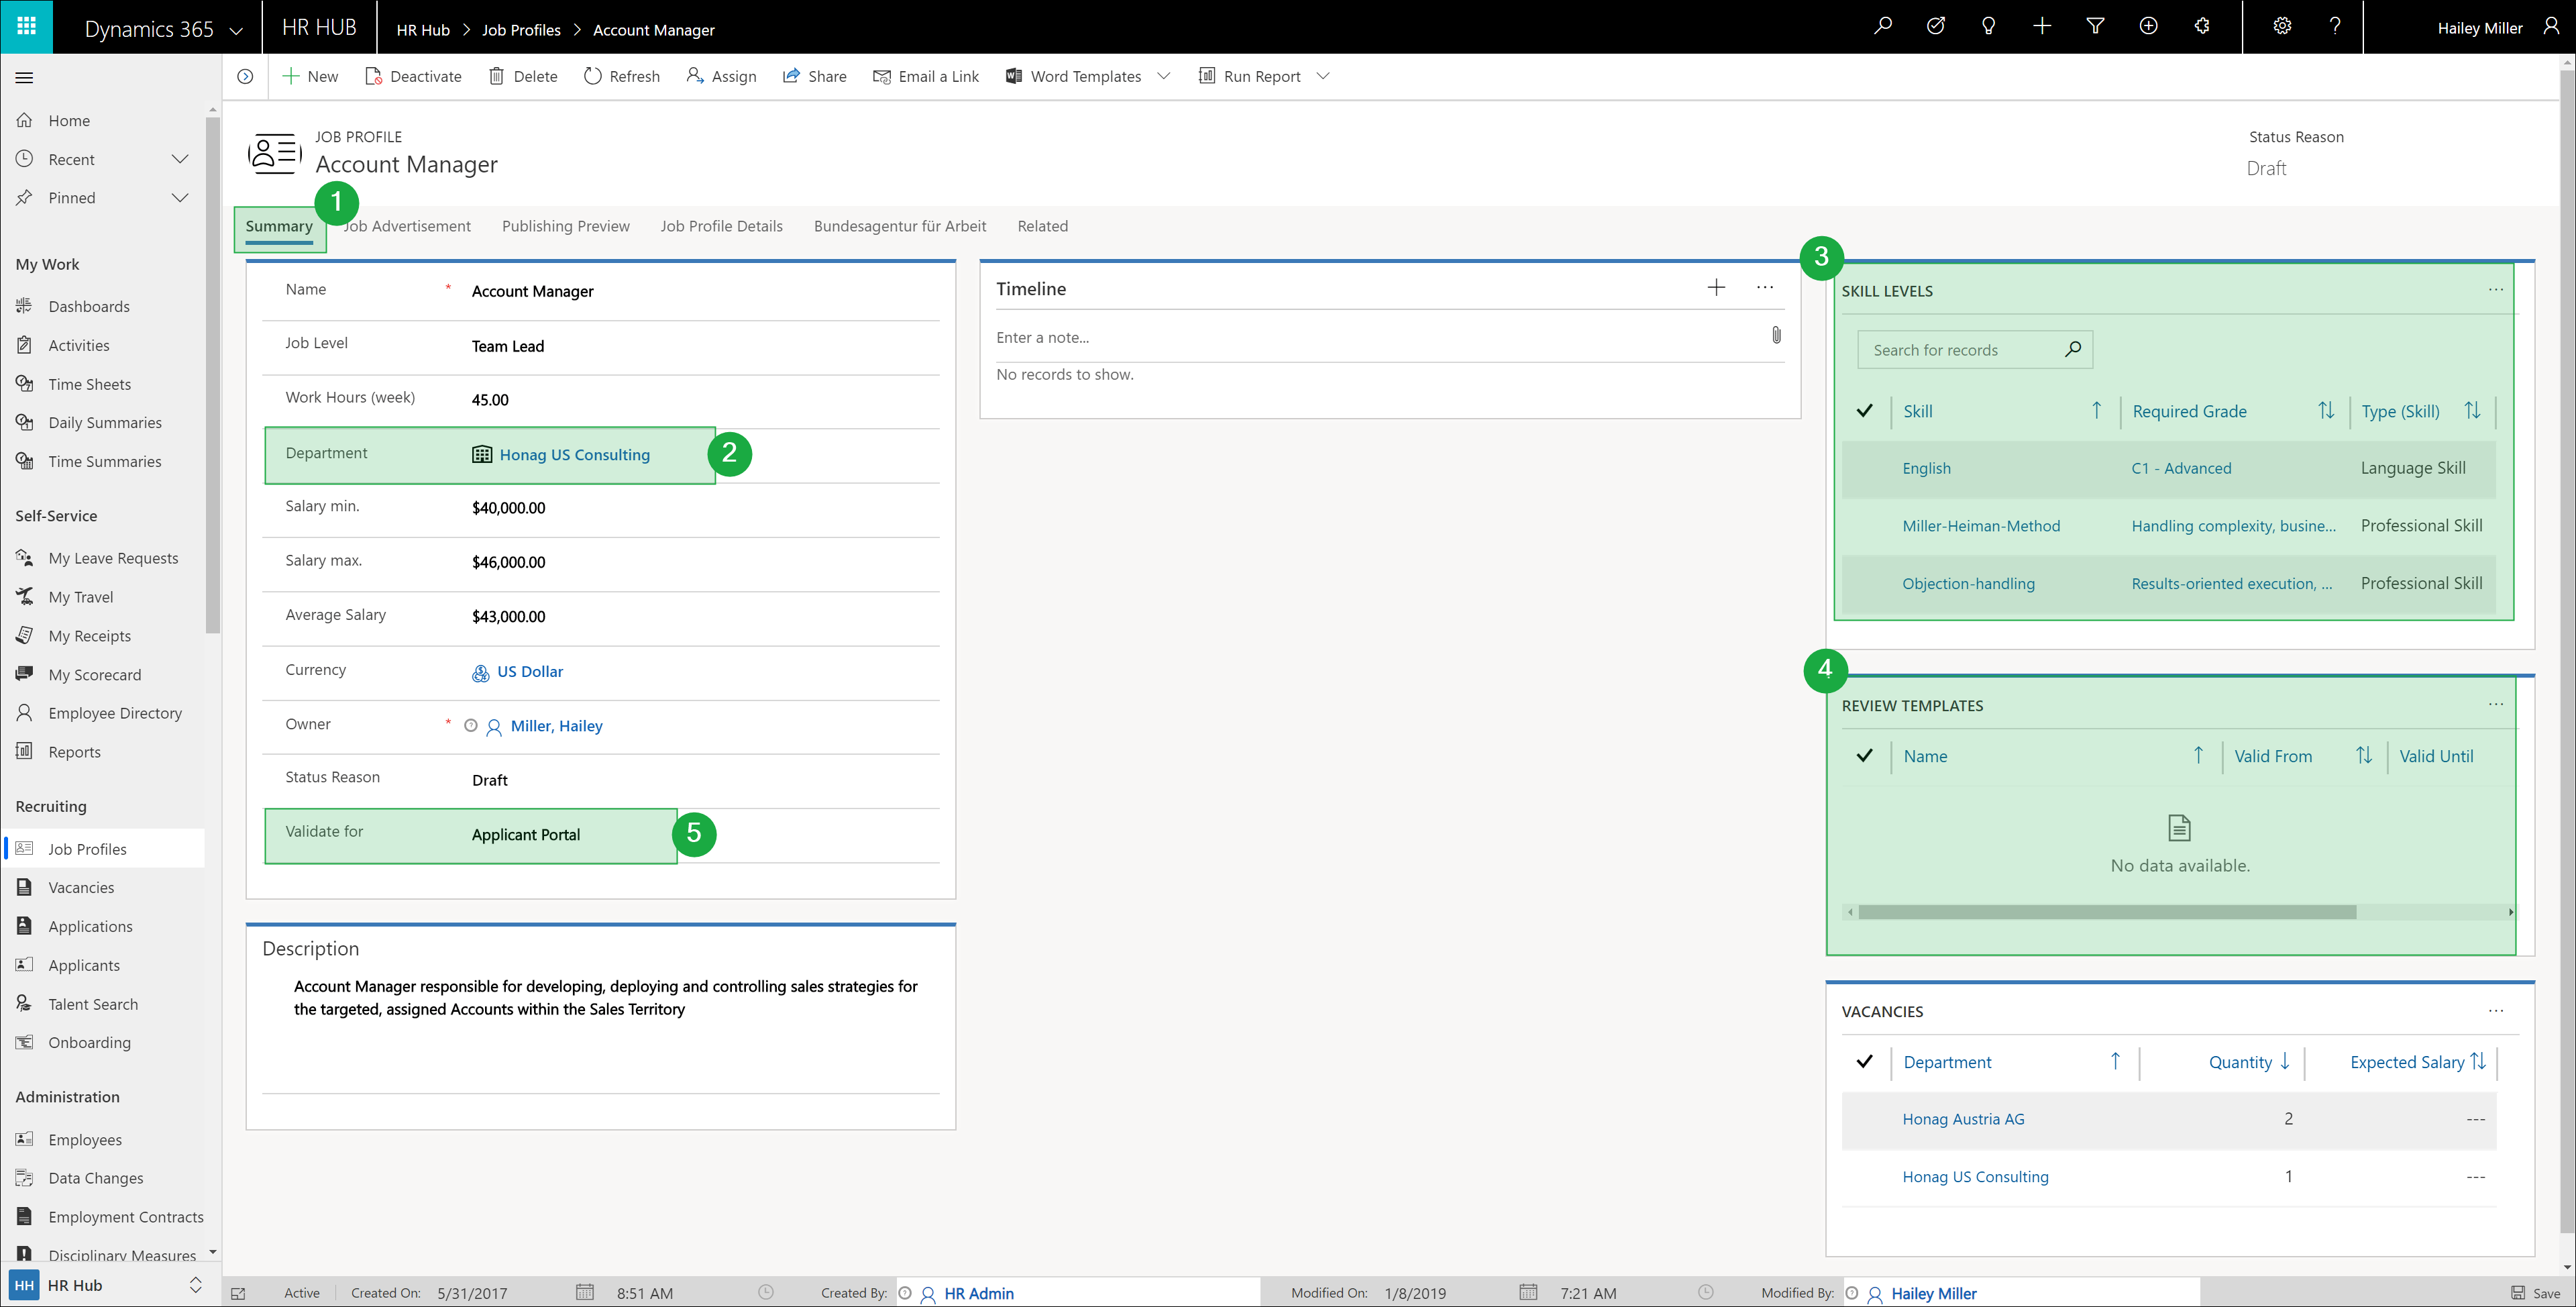Open Timeline more options ellipsis

[x=1765, y=288]
